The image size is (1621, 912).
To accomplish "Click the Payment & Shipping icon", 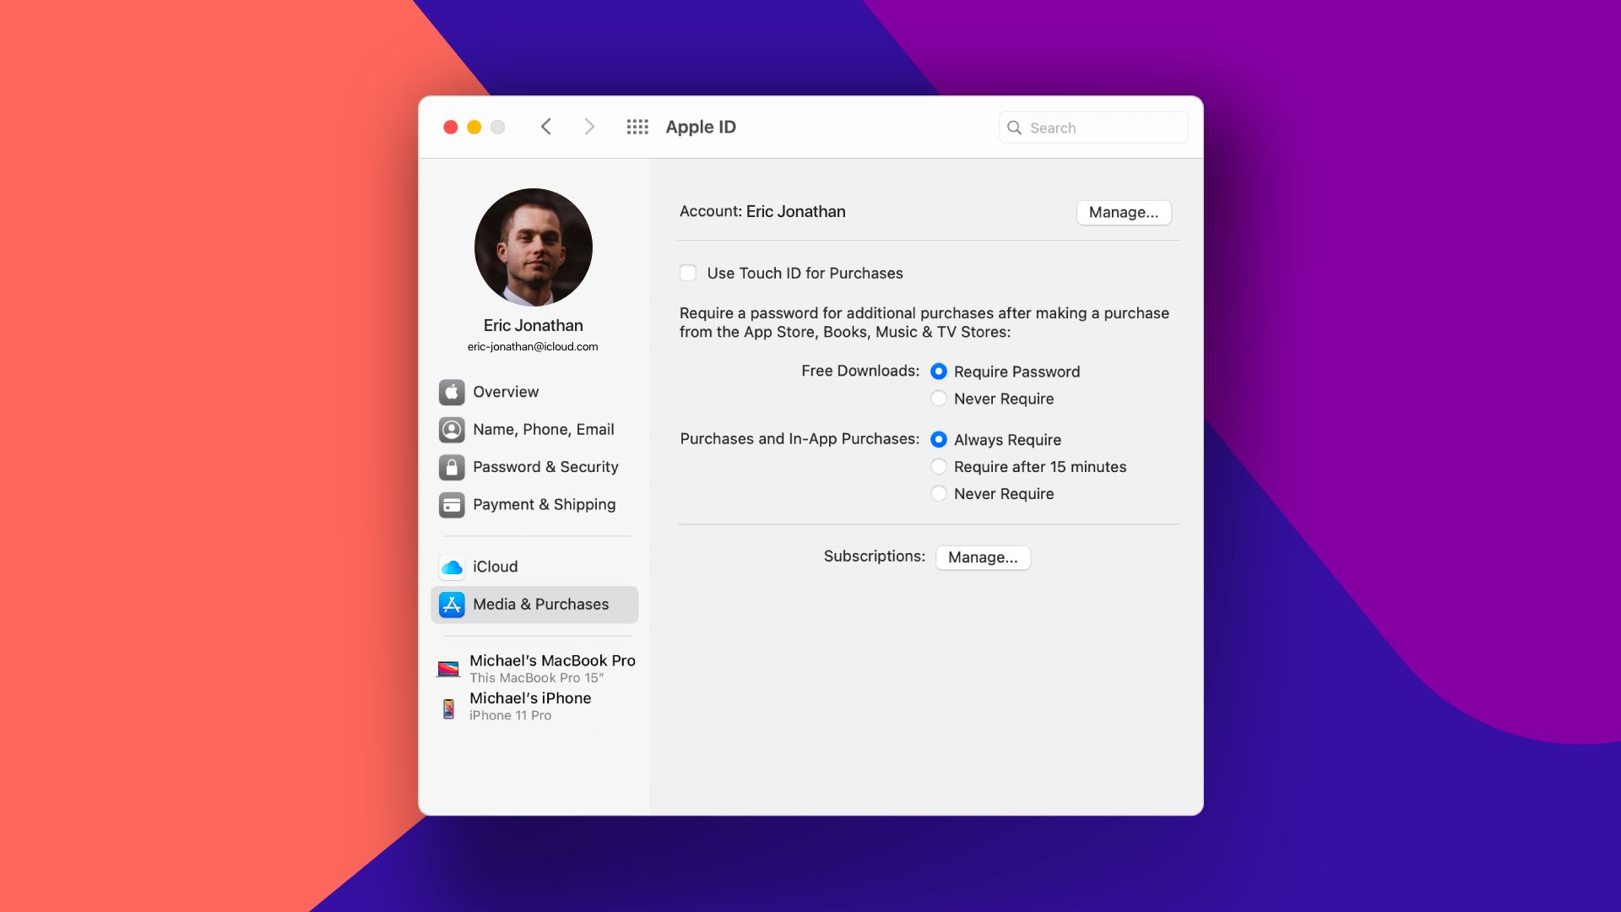I will tap(450, 503).
